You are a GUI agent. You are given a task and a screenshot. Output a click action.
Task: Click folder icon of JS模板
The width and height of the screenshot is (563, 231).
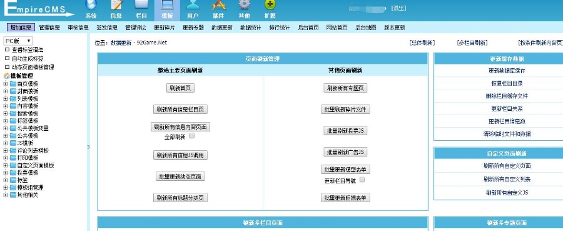coord(13,143)
